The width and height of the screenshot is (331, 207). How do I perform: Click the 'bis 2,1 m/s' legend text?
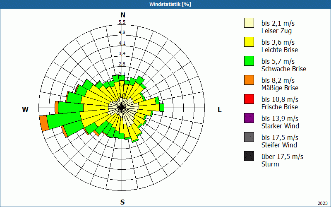coord(278,23)
